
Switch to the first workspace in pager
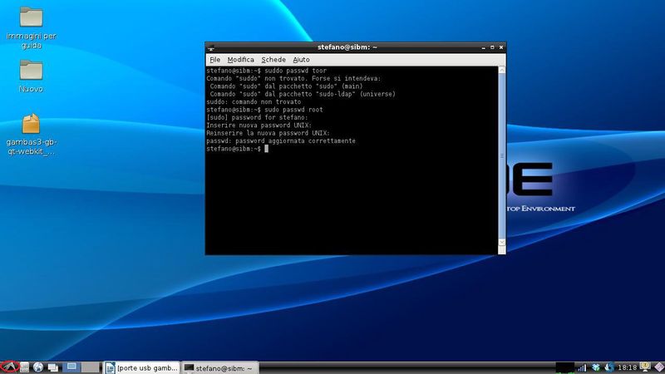click(x=71, y=367)
